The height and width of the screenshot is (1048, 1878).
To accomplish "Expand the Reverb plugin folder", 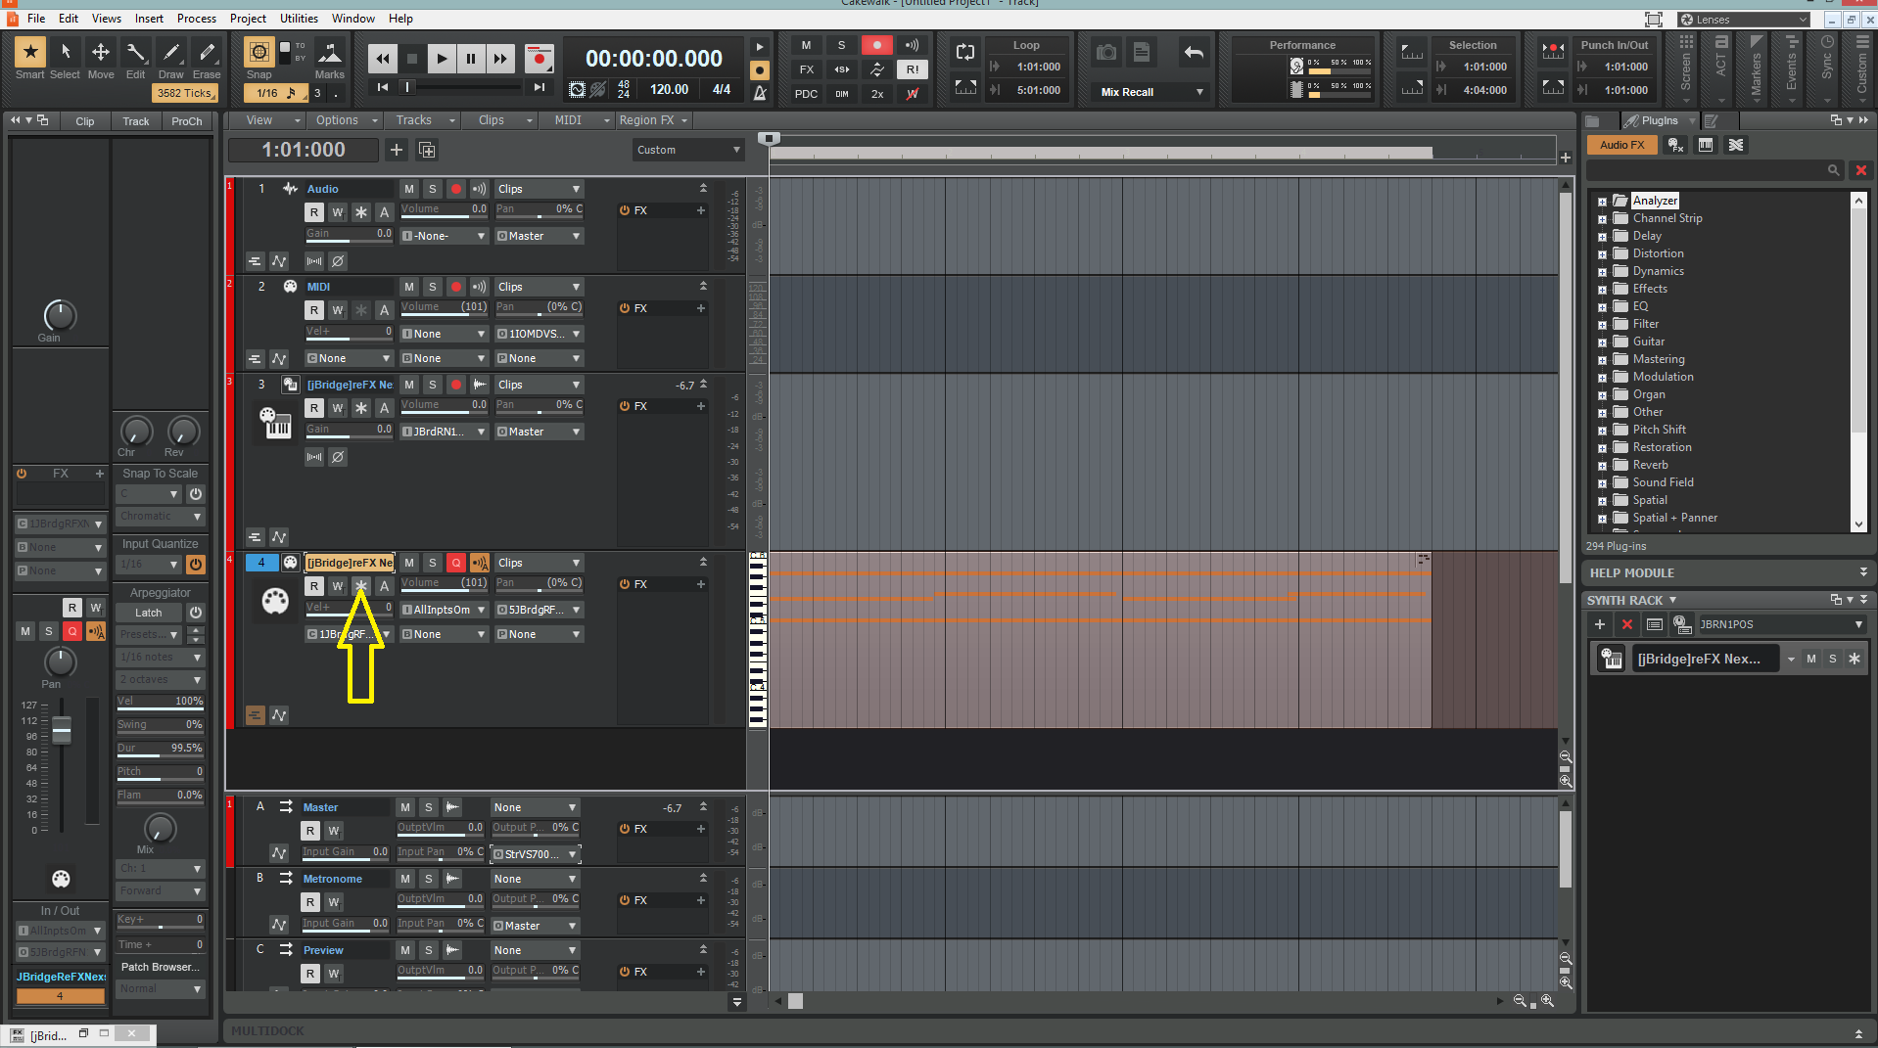I will [1602, 466].
